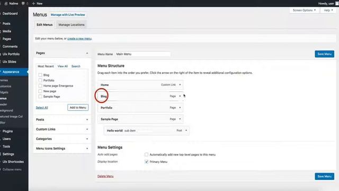This screenshot has width=339, height=191.
Task: Click Collapse menu in the sidebar
Action: pyautogui.click(x=12, y=169)
